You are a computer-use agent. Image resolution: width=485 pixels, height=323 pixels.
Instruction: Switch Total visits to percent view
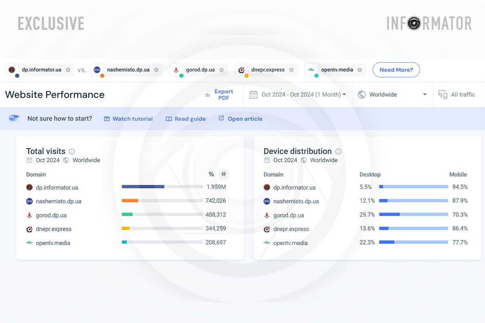(x=211, y=174)
